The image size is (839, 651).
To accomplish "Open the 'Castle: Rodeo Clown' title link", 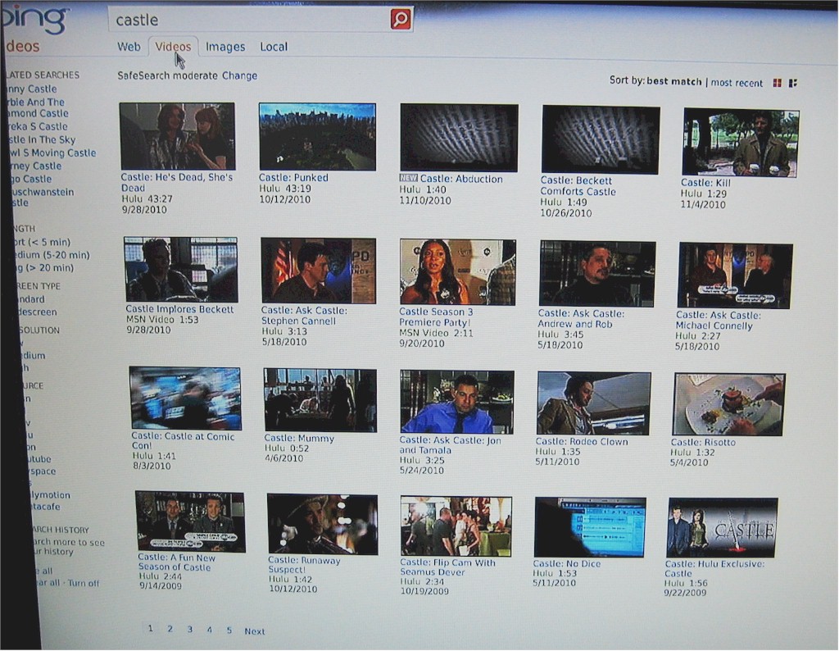I will 582,442.
